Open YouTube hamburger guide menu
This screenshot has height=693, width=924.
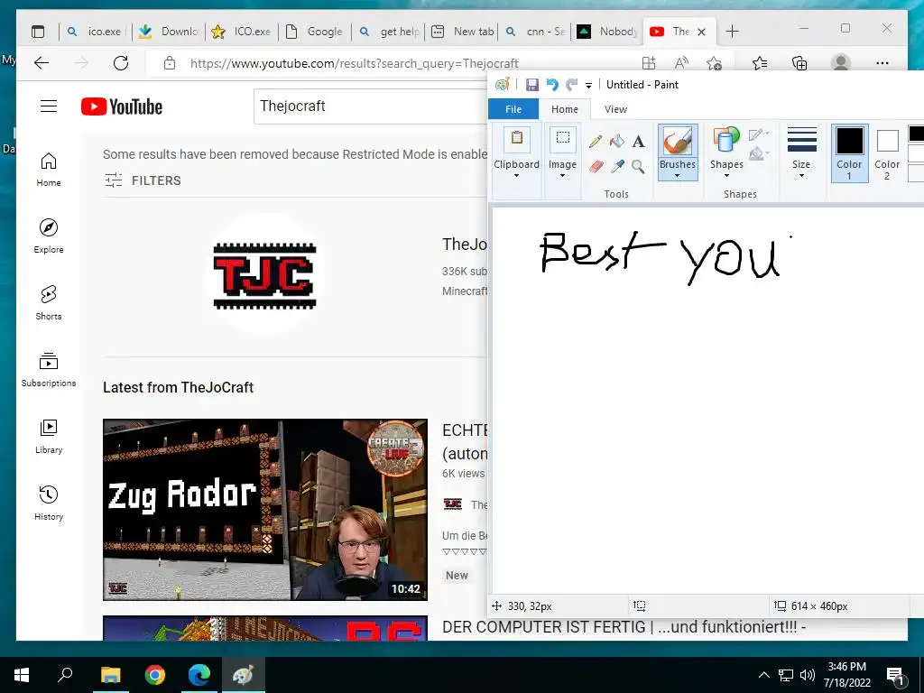(x=49, y=106)
